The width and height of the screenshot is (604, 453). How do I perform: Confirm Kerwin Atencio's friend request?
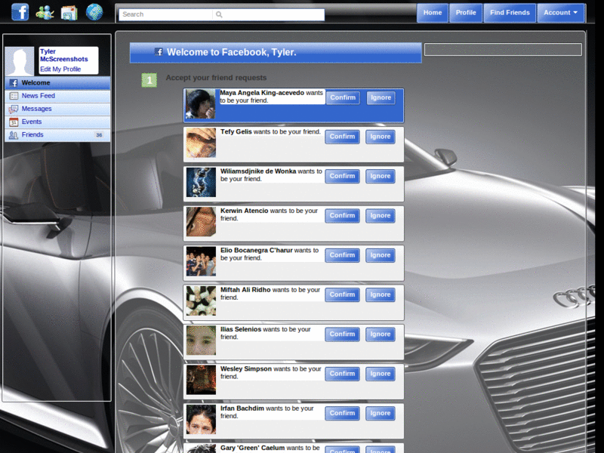[x=342, y=215]
